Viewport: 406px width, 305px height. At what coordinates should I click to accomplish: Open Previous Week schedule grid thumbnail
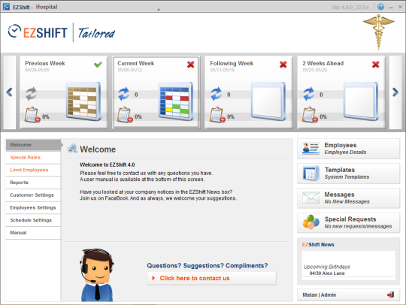tap(83, 101)
